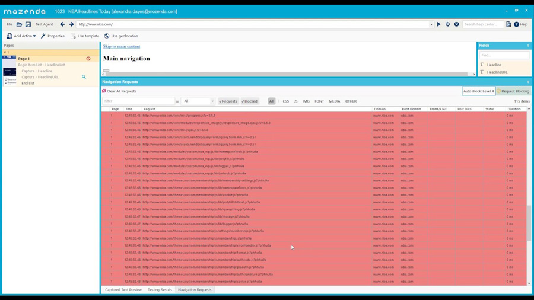Expand the Add Action dropdown arrow
The width and height of the screenshot is (534, 300).
(34, 36)
